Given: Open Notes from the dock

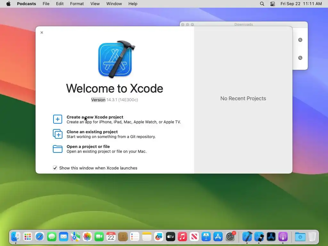Looking at the screenshot, I should tap(147, 237).
